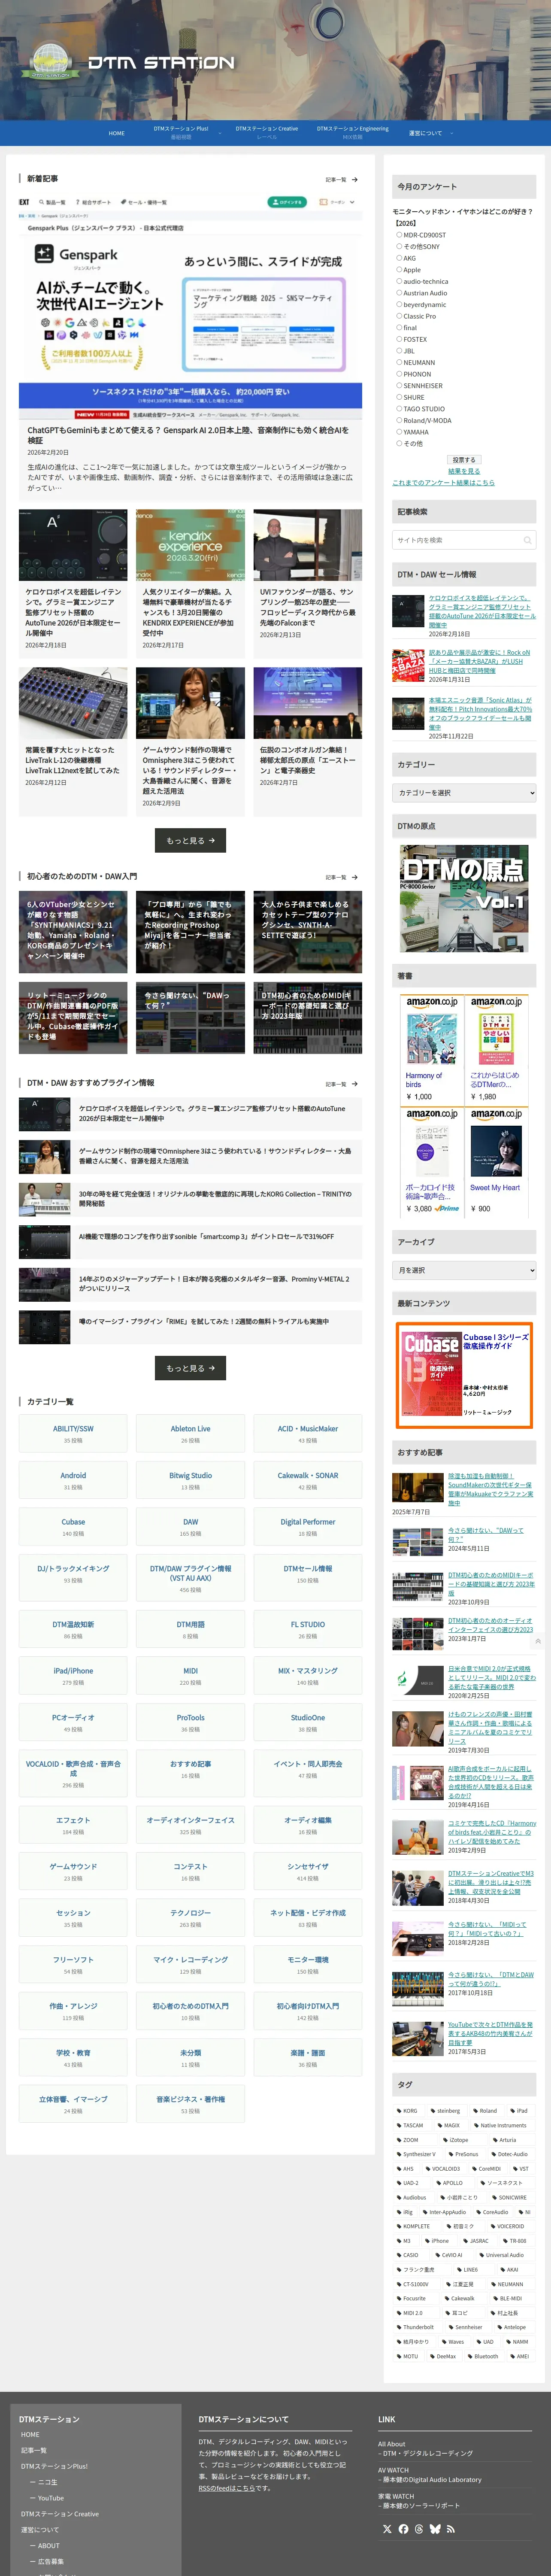Click もっと見る under the plugin info list

click(190, 1368)
